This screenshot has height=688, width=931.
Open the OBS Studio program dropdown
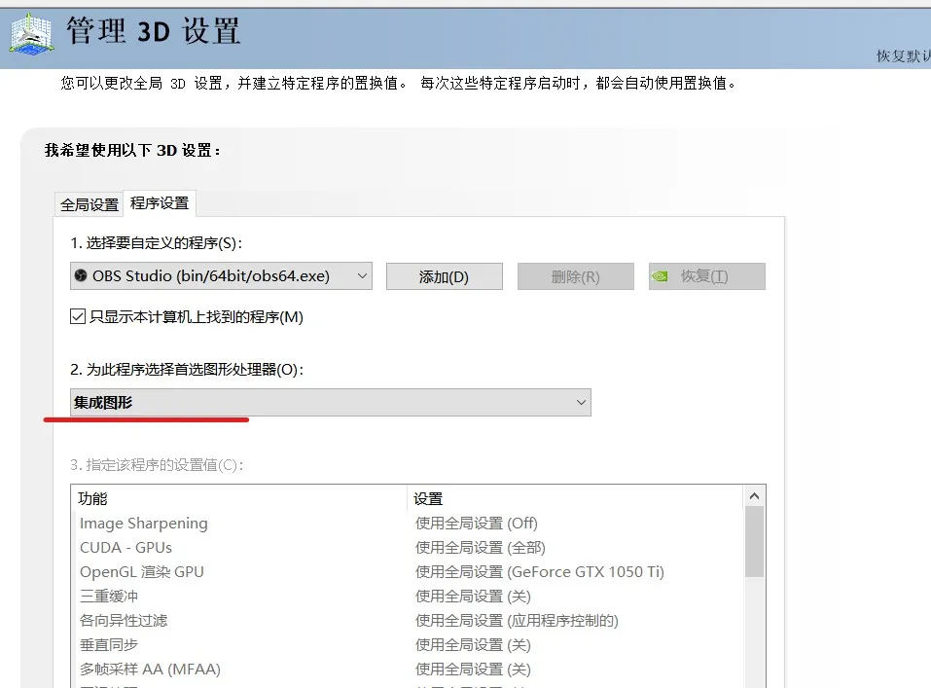(x=221, y=276)
